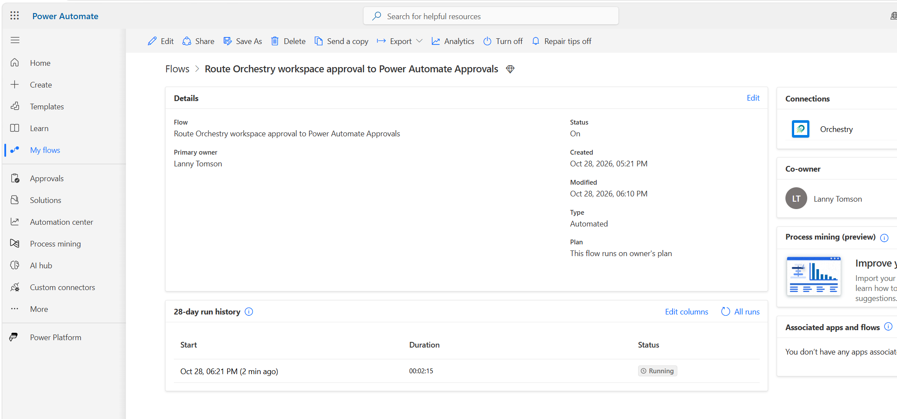897x419 pixels.
Task: Open the app launcher waffle icon
Action: click(x=15, y=16)
